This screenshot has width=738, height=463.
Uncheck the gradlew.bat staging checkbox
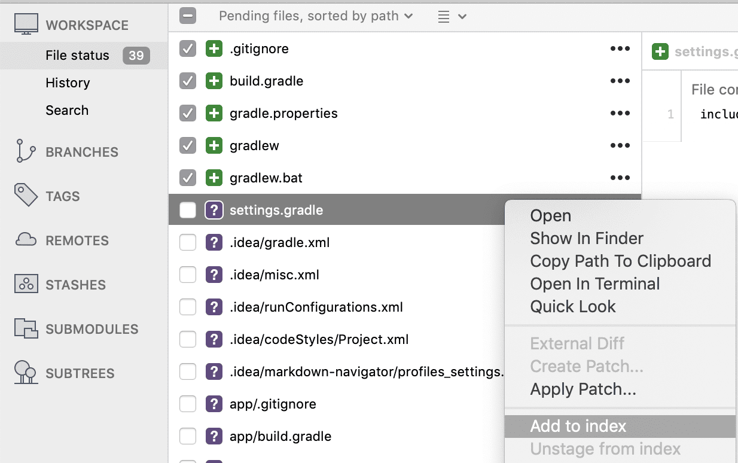click(x=187, y=178)
